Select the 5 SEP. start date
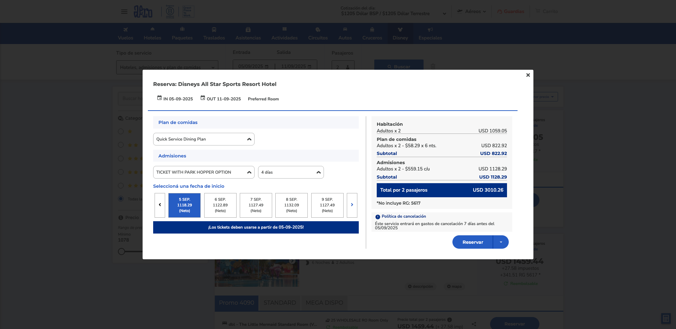Image resolution: width=676 pixels, height=329 pixels. coord(184,205)
